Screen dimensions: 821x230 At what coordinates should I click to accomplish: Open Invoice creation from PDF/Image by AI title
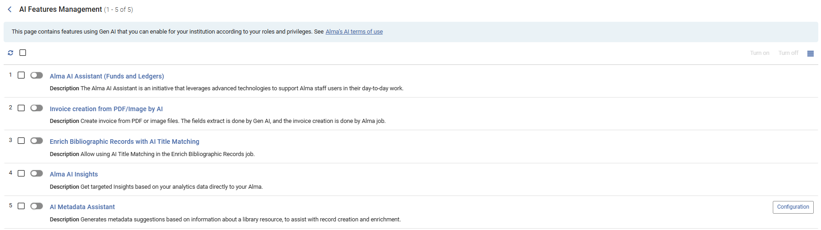pyautogui.click(x=106, y=109)
